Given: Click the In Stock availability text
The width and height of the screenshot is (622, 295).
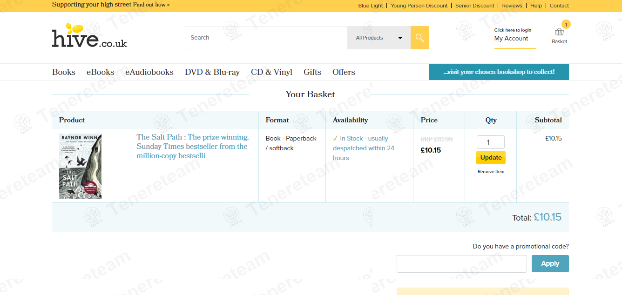Looking at the screenshot, I should coord(364,148).
